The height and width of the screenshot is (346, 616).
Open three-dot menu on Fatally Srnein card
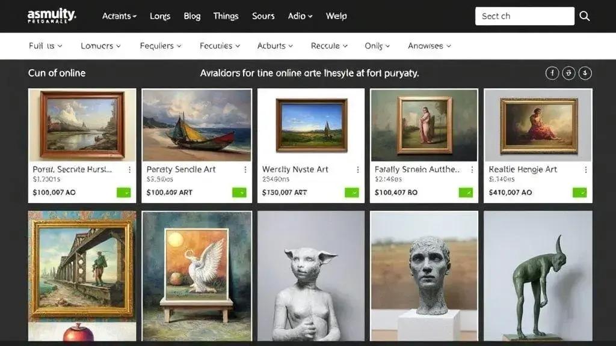[471, 170]
